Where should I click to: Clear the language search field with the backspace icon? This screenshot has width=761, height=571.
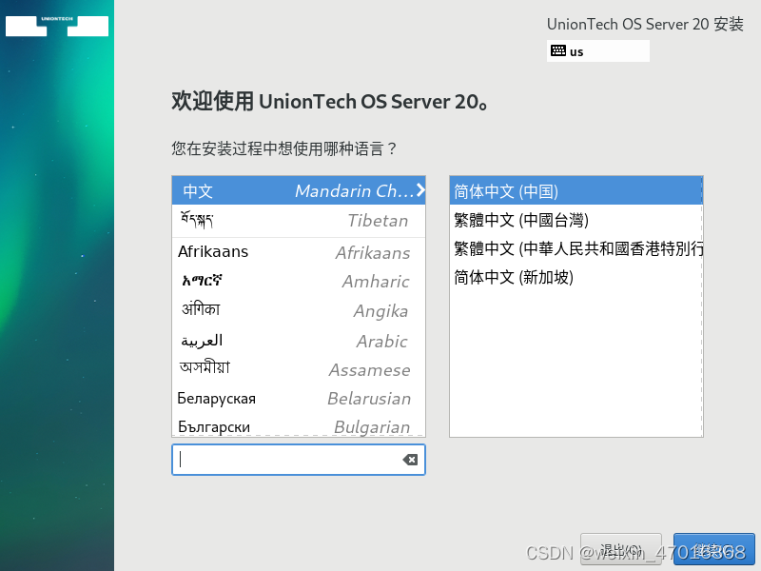(410, 460)
